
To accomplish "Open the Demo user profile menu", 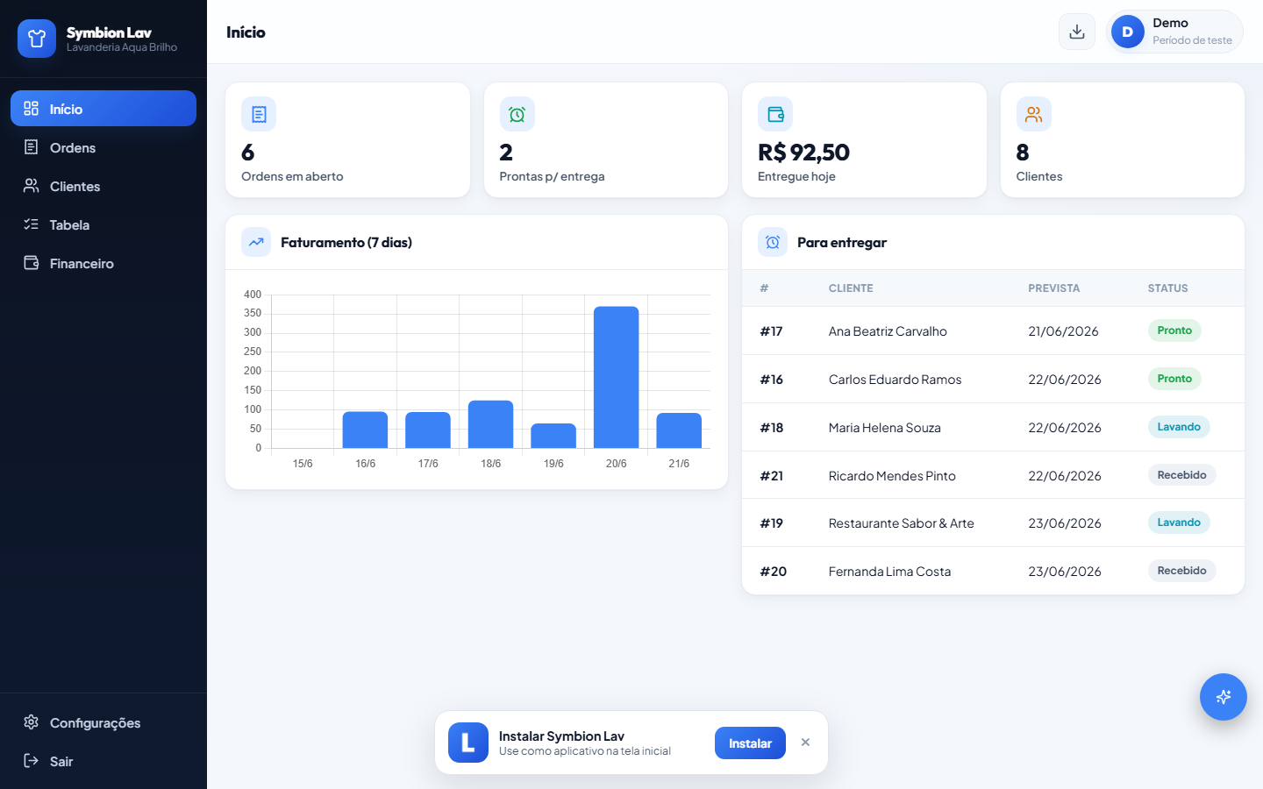I will 1174,32.
